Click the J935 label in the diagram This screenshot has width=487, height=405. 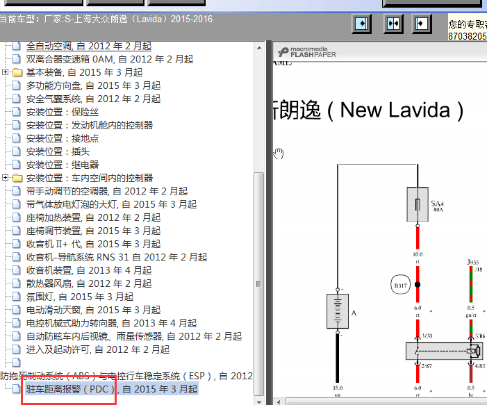point(473,262)
